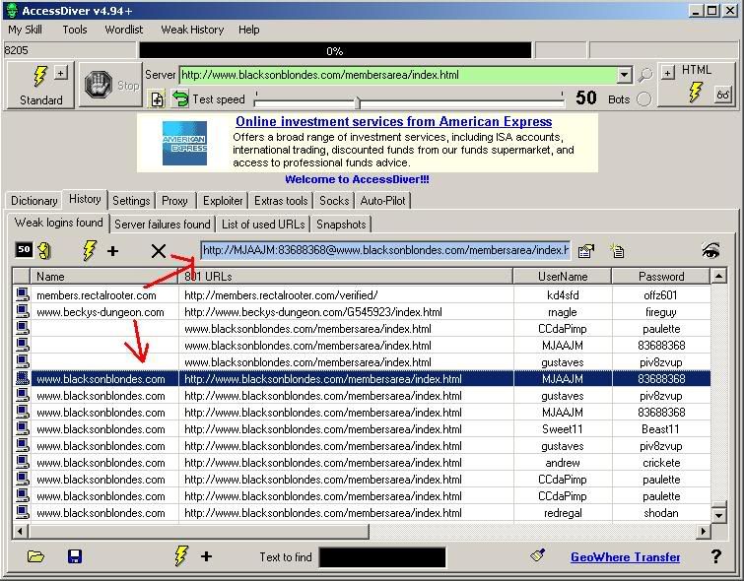
Task: Click the 0% progress bar
Action: tap(335, 50)
